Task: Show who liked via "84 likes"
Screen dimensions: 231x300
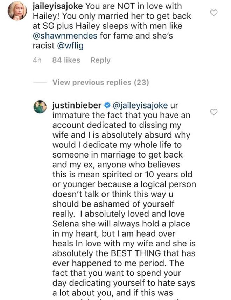Action: click(66, 60)
